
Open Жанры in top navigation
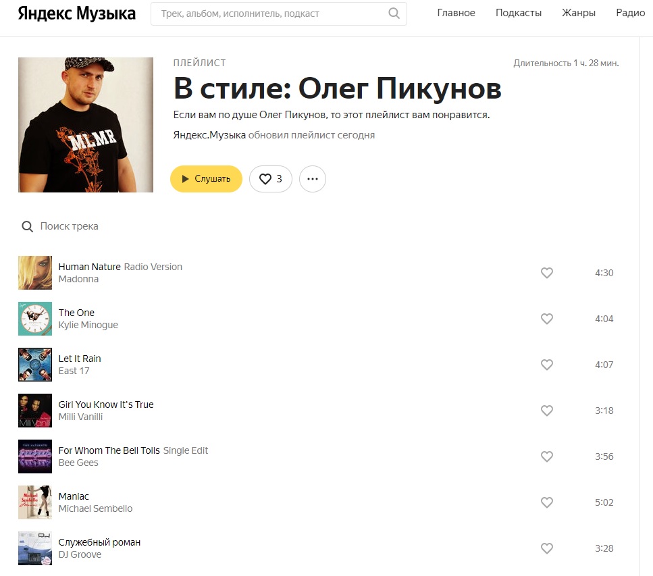click(x=579, y=13)
